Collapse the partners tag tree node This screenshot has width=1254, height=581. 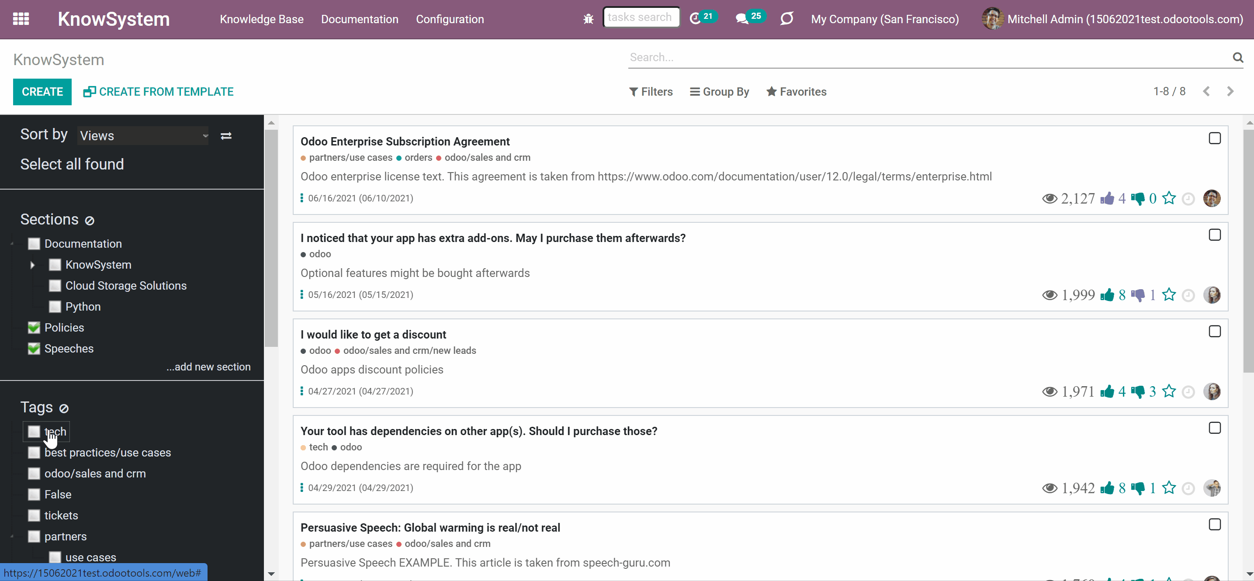pos(12,537)
